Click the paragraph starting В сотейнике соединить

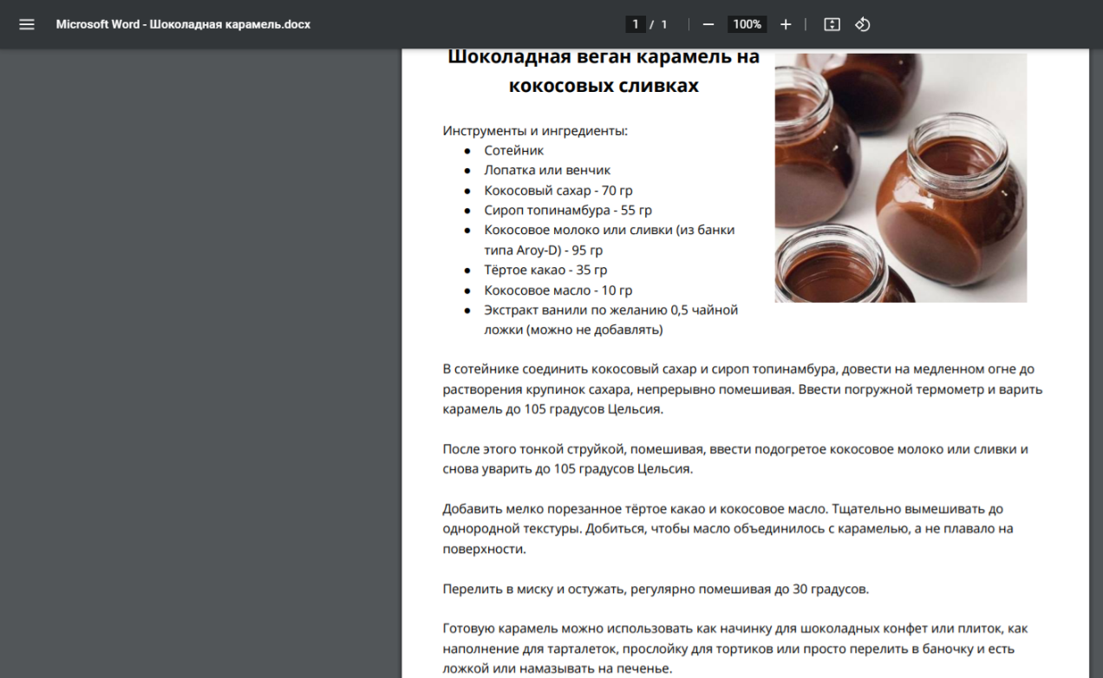point(743,388)
